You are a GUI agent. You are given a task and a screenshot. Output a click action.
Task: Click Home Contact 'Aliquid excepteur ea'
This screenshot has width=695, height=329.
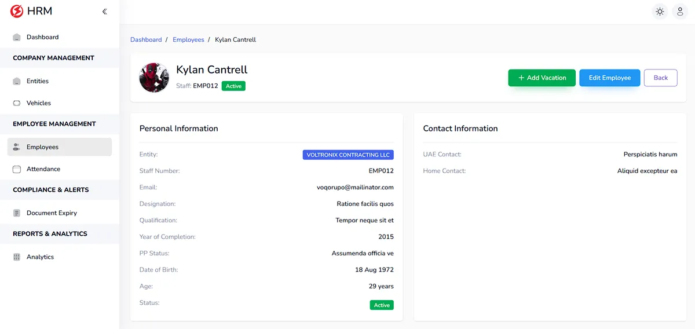pos(648,171)
